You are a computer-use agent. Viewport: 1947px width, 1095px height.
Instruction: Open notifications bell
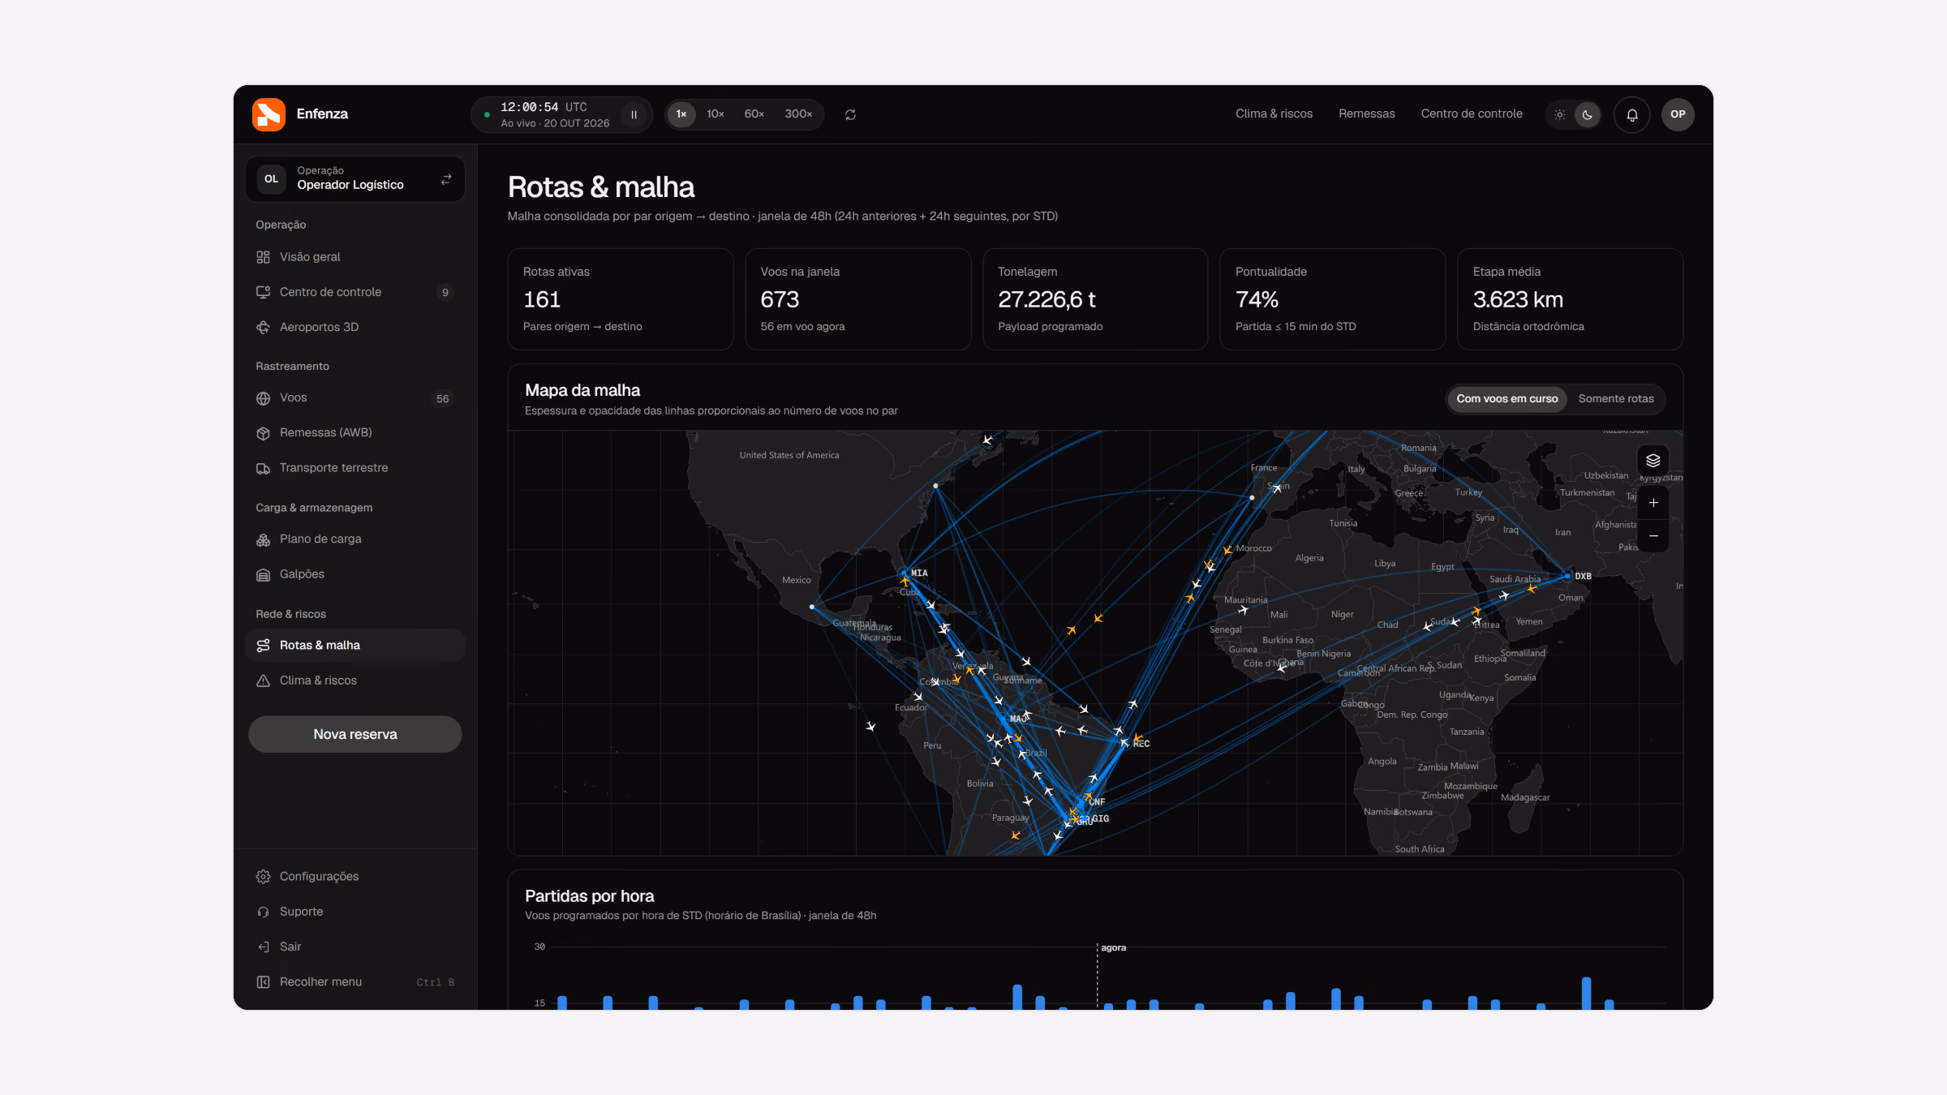tap(1631, 114)
